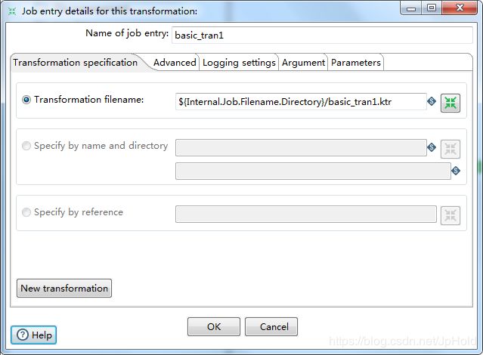Click greyed browse icon for name and directory
Viewport: 483px width, 355px height.
(x=450, y=149)
